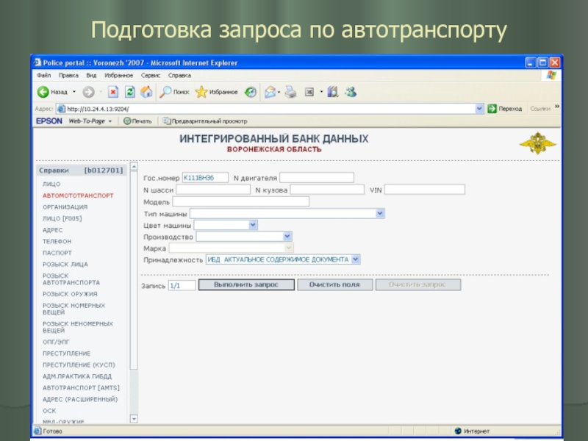
Task: Expand the Цвет машины dropdown
Action: click(253, 225)
